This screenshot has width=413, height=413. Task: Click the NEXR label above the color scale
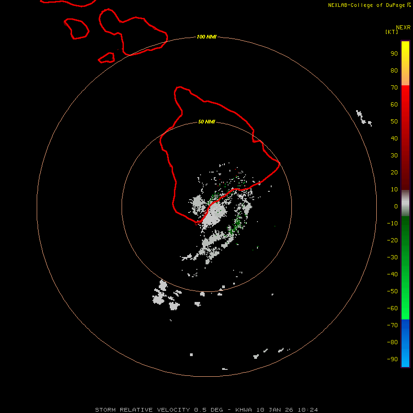tap(403, 28)
